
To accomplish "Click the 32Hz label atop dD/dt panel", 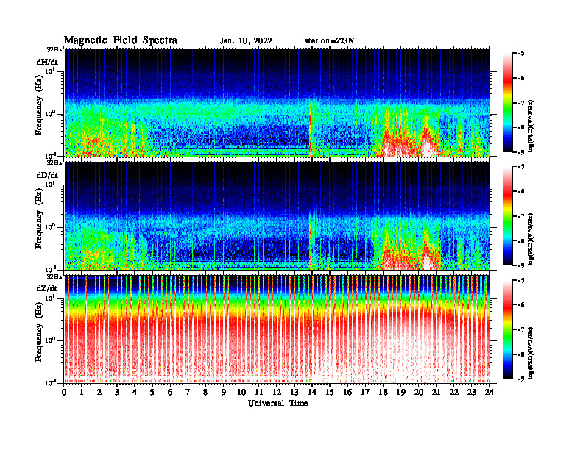I will click(54, 162).
